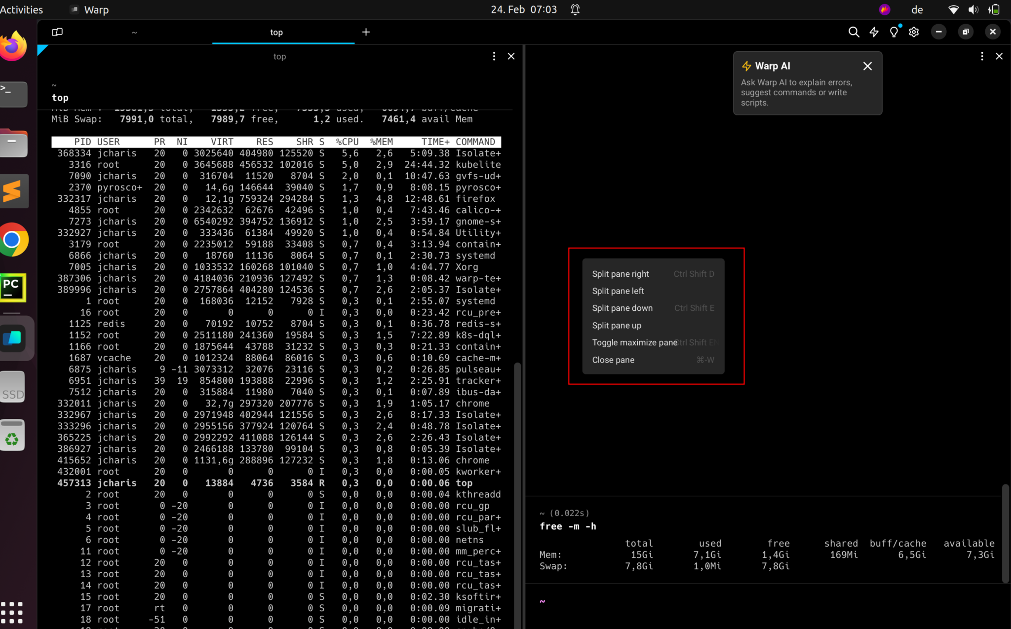Screen dimensions: 1011x629
Task: Choose "Close pane" from the context menu
Action: pyautogui.click(x=613, y=360)
